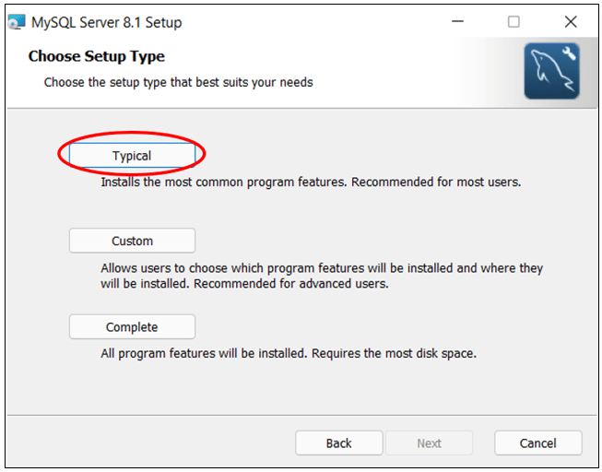Click the 'Choose the setup type that best suits' subtitle
The width and height of the screenshot is (602, 472).
[178, 82]
